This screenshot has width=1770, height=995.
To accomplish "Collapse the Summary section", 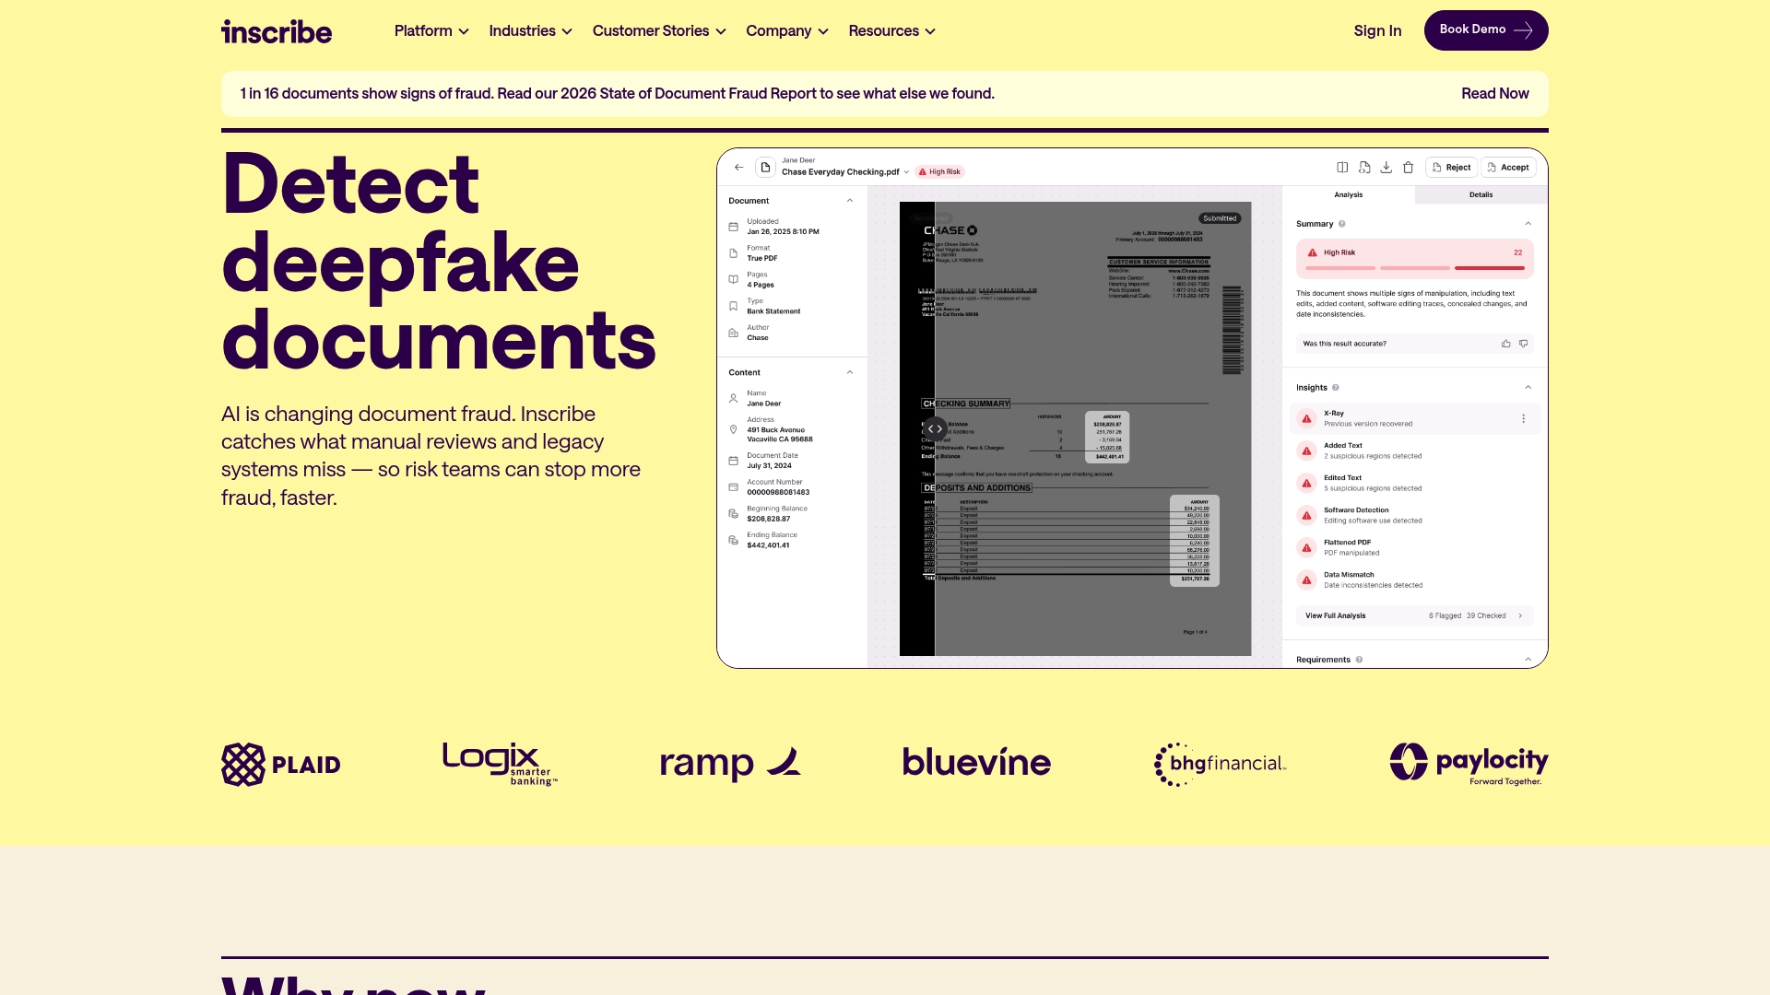I will point(1528,223).
